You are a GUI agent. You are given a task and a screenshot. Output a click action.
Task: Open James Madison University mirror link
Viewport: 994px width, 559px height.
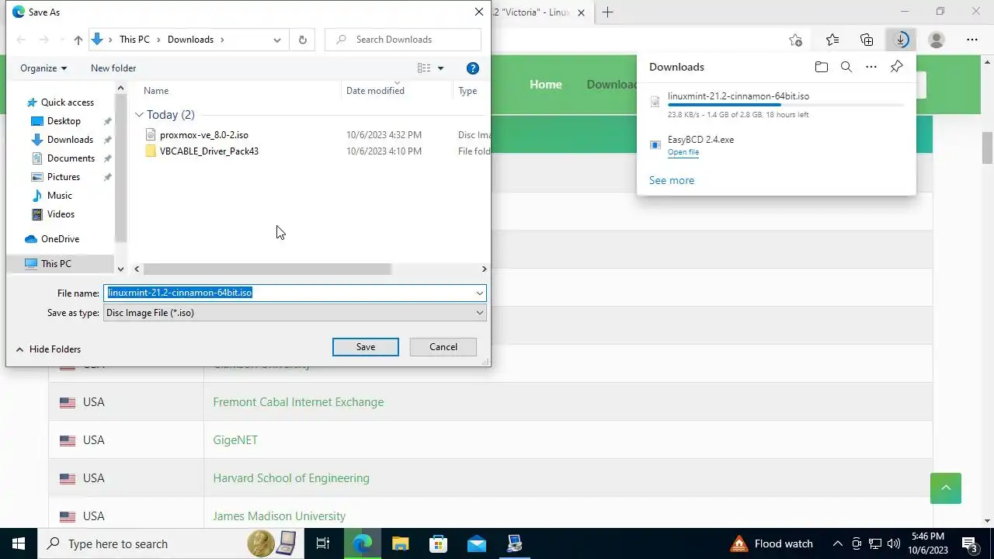click(280, 516)
